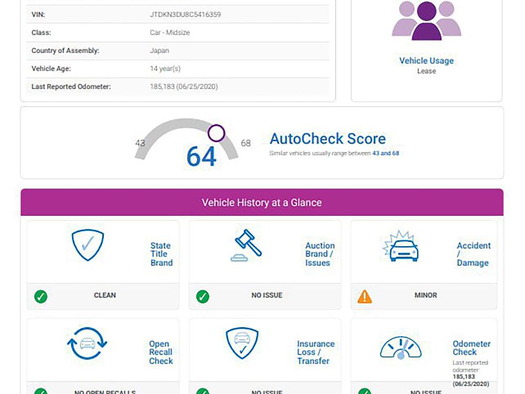
Task: Click the AutoCheck Score gauge marker circle
Action: tap(216, 133)
